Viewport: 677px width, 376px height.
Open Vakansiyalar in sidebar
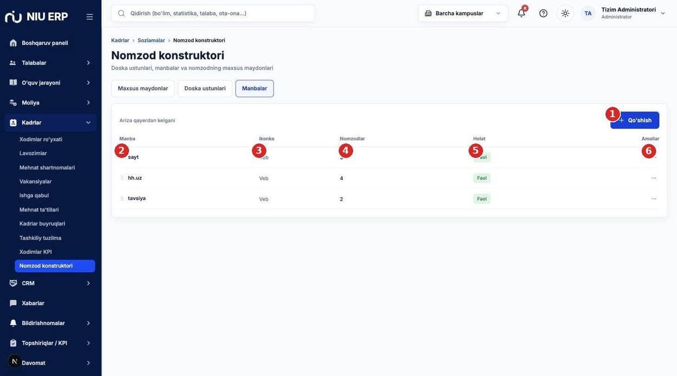[36, 181]
